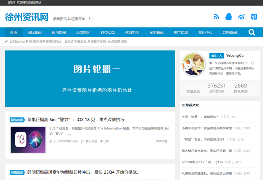The height and width of the screenshot is (180, 263).
Task: Open article 苹果正提高 Siri "智力" title
Action: coord(76,119)
